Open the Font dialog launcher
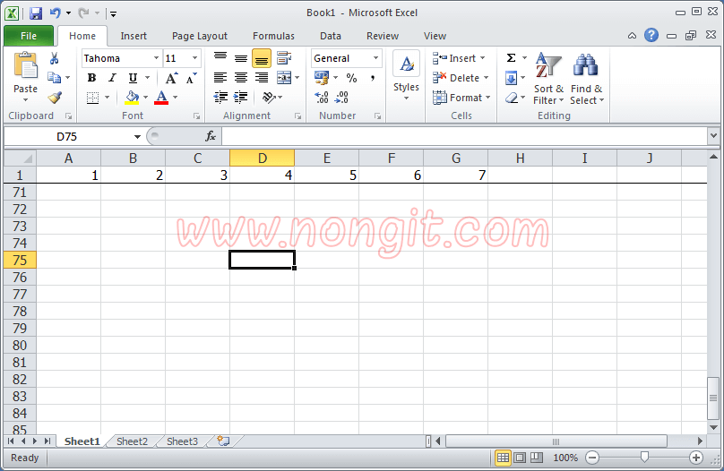 tap(197, 116)
